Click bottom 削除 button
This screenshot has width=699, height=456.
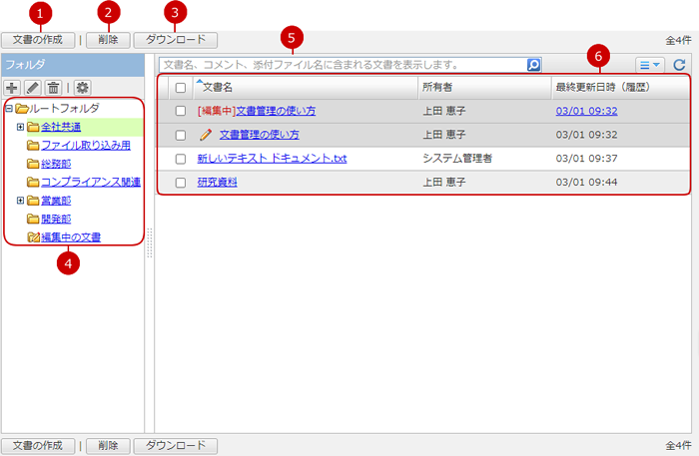(108, 446)
